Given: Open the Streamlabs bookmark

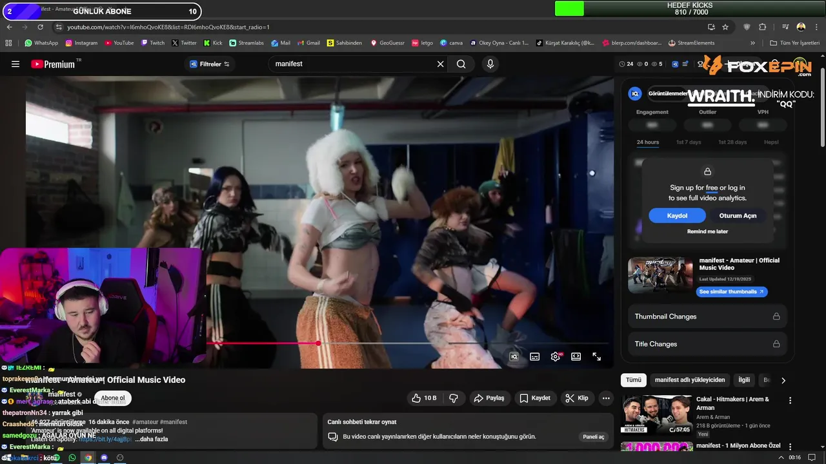Looking at the screenshot, I should 247,43.
